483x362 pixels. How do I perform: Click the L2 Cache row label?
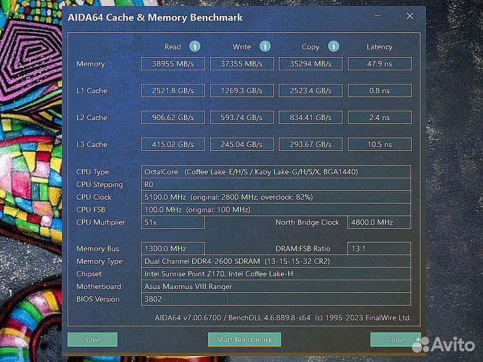point(92,117)
